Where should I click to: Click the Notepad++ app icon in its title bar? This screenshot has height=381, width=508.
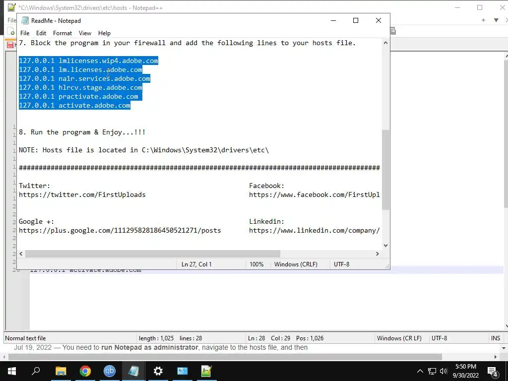tap(12, 7)
